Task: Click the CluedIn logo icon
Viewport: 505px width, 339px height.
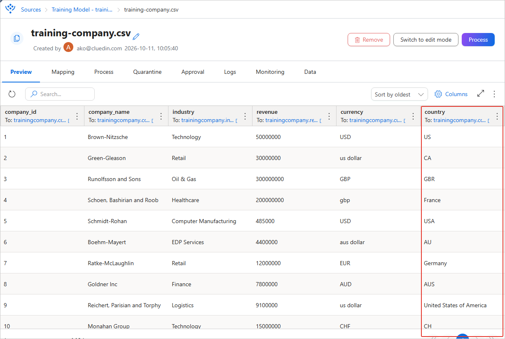Action: (x=10, y=9)
